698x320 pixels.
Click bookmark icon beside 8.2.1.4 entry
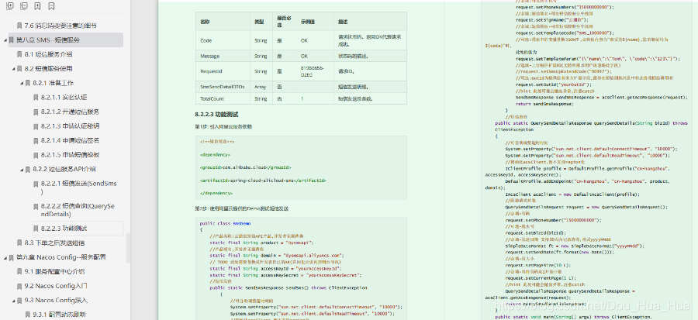pos(36,140)
